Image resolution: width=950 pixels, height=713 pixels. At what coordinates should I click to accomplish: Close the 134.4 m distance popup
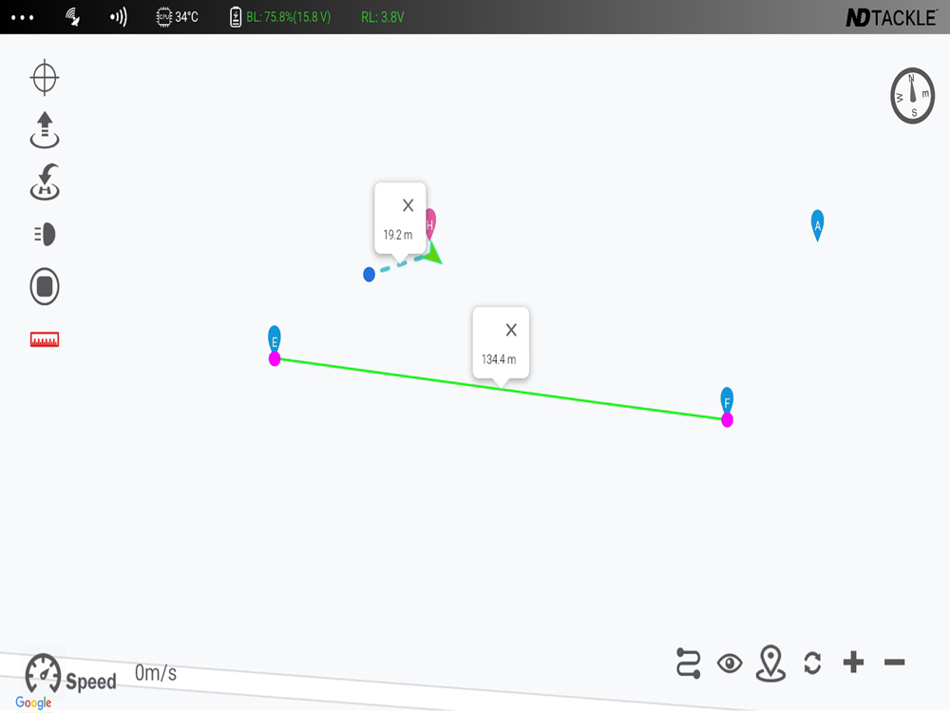pyautogui.click(x=511, y=330)
